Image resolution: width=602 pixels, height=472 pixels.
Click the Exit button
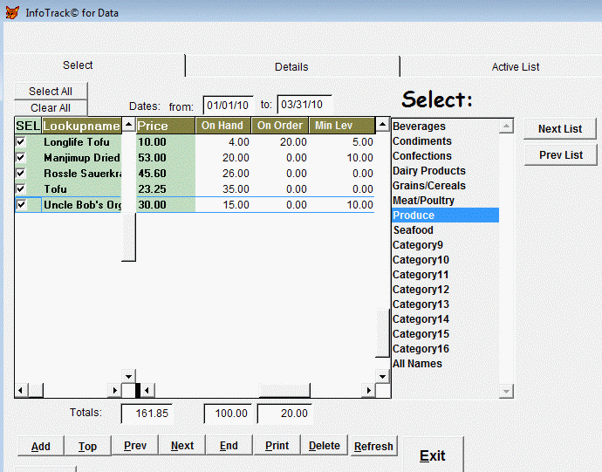(x=432, y=455)
